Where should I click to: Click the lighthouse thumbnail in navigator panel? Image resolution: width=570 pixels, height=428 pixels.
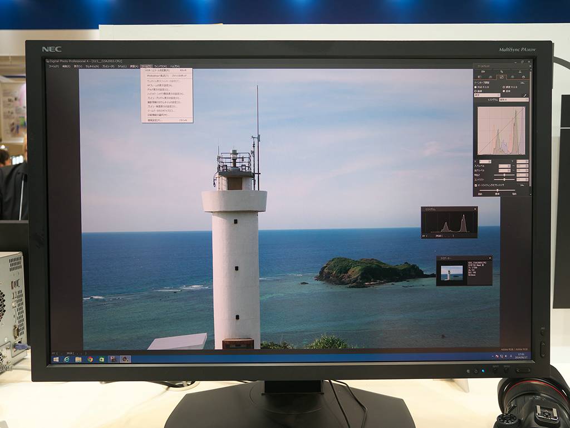[x=452, y=273]
